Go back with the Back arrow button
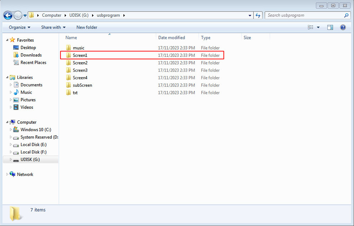Screen dimensions: 354x226 [x=8, y=16]
